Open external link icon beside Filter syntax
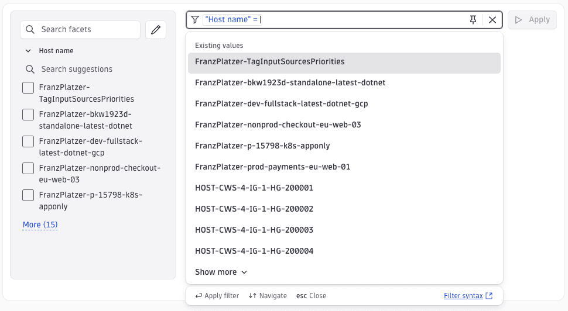568x311 pixels. click(489, 295)
